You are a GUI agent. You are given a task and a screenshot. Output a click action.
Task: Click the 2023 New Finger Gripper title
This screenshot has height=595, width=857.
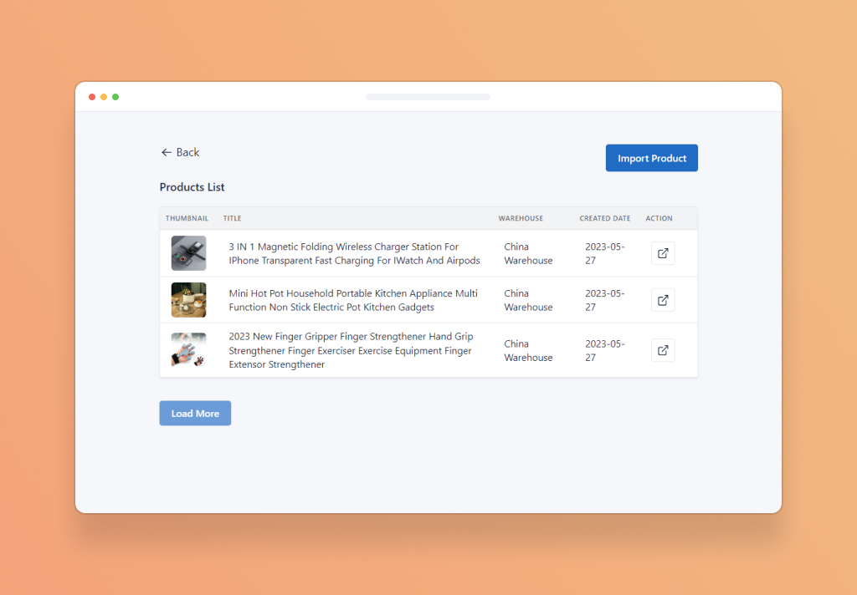coord(351,350)
